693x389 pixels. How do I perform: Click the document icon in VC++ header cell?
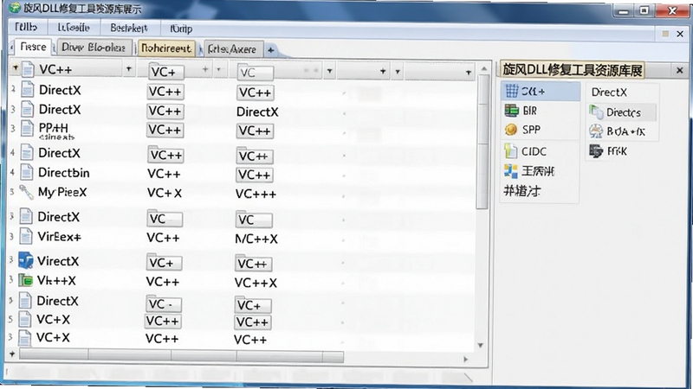(x=28, y=69)
